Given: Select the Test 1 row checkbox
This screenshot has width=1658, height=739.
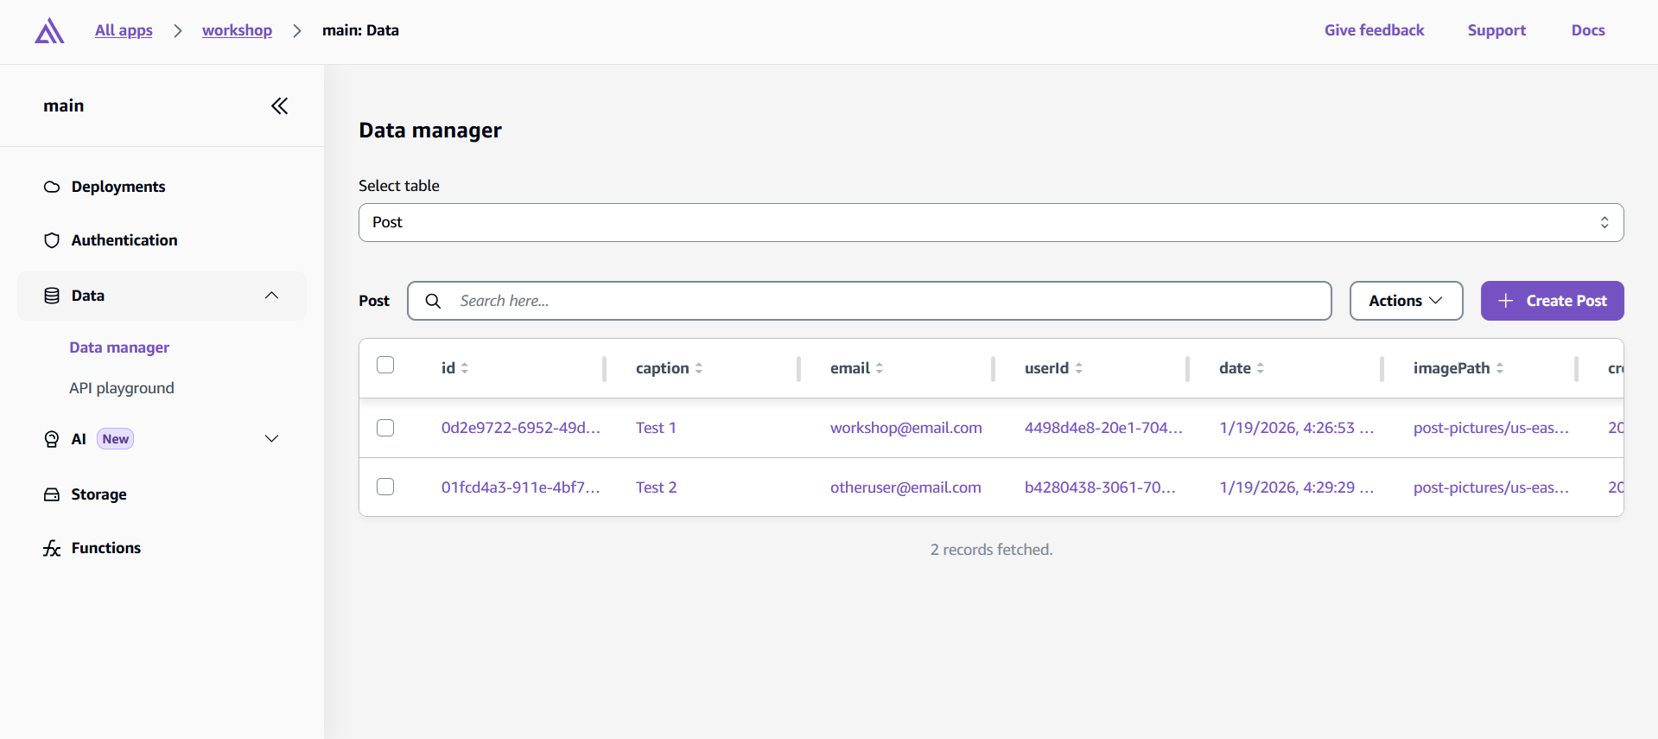Looking at the screenshot, I should pyautogui.click(x=385, y=428).
